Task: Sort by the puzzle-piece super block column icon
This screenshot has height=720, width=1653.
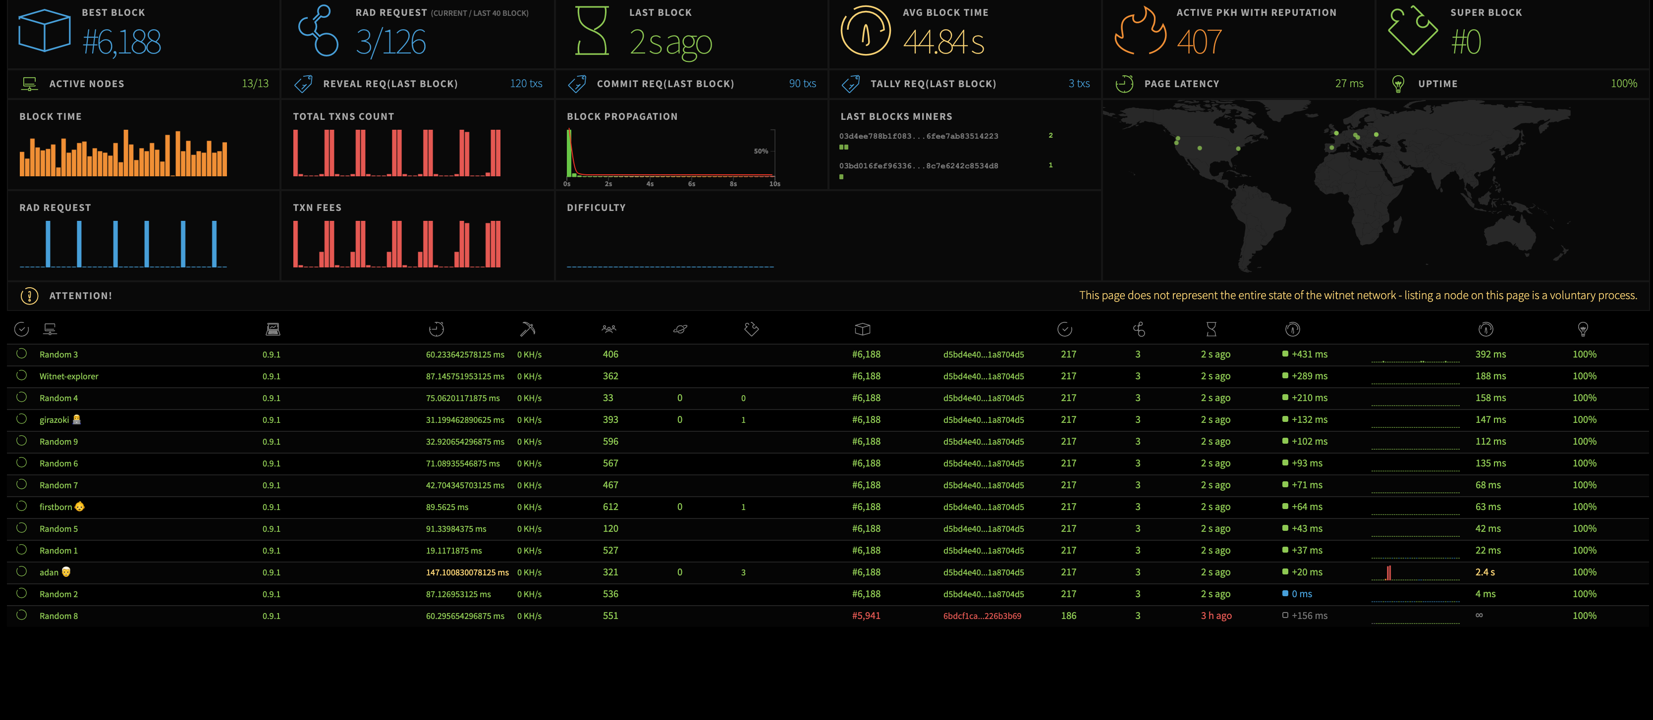Action: click(751, 329)
